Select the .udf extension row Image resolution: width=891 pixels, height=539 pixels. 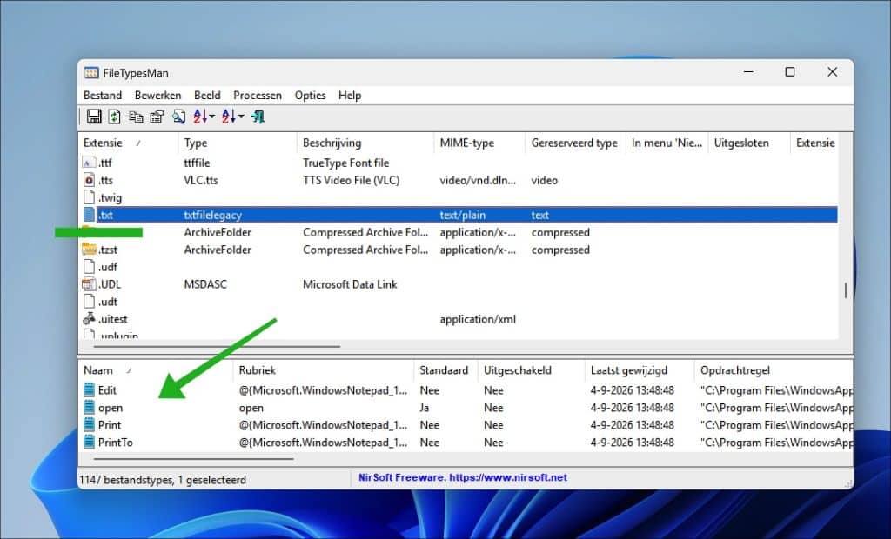tap(459, 267)
